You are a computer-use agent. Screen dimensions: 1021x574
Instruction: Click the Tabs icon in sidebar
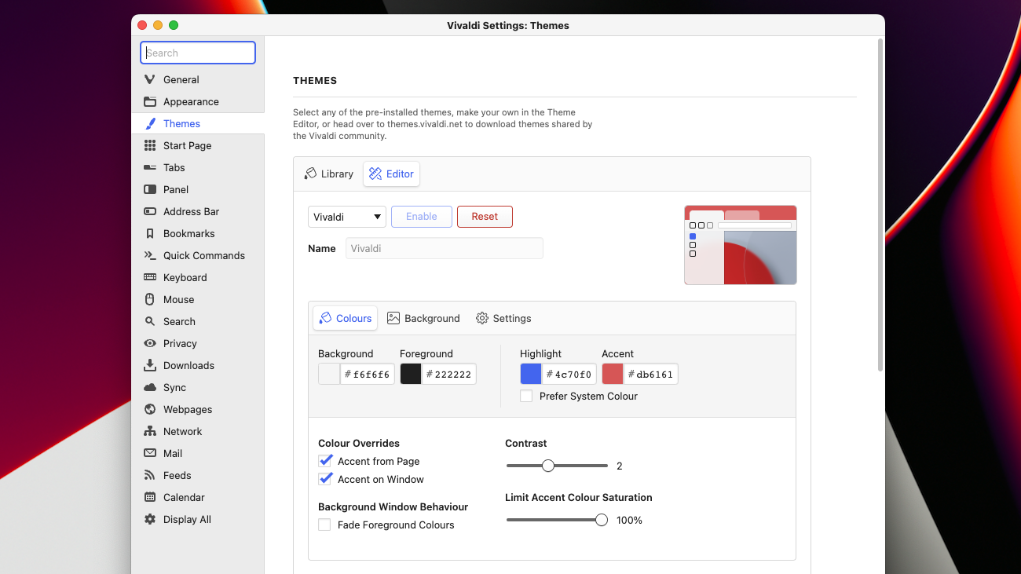[x=149, y=167]
